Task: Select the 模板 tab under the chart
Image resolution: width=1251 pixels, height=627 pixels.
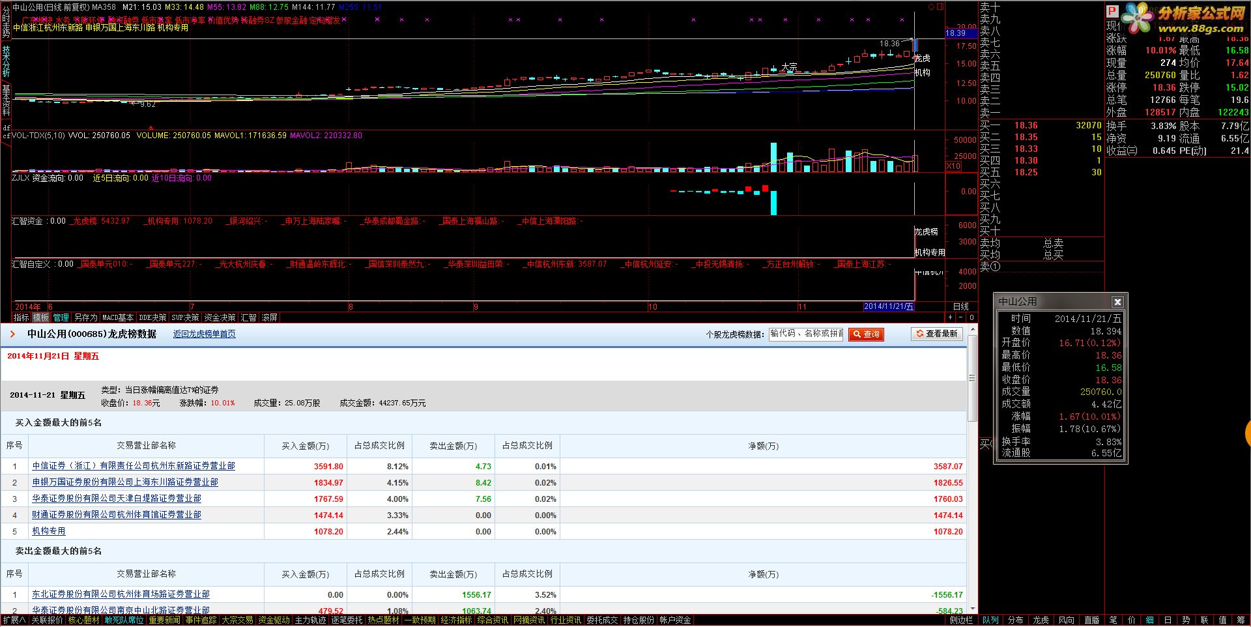Action: pos(41,317)
